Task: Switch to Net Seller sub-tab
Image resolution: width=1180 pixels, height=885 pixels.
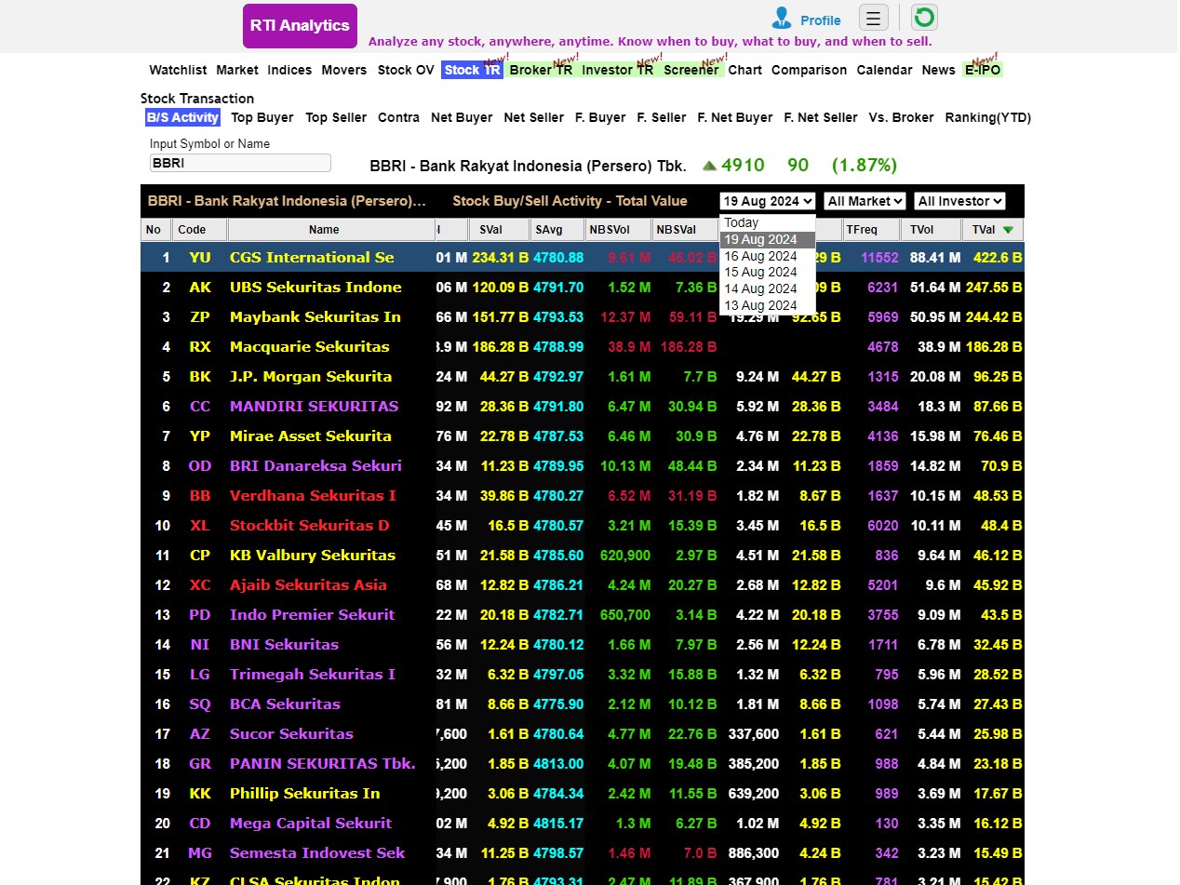Action: tap(534, 117)
